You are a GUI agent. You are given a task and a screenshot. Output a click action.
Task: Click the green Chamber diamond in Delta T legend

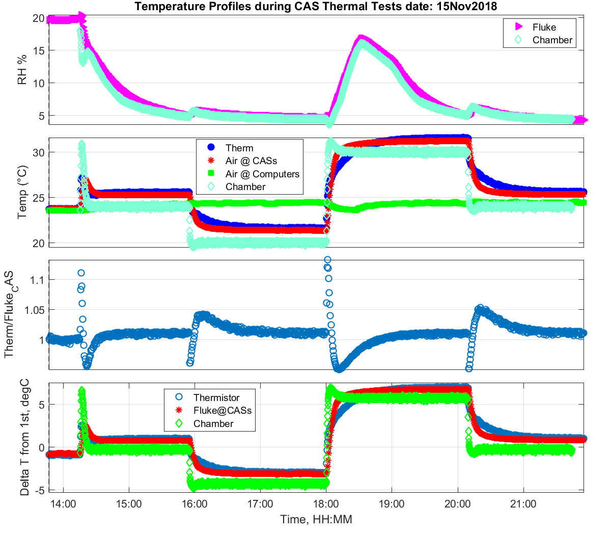(179, 423)
